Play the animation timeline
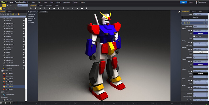This screenshot has height=105, width=209. [5, 103]
